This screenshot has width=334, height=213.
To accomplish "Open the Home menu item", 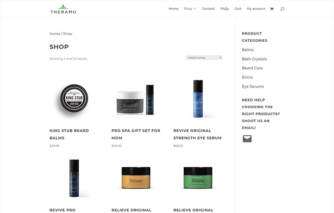I will pyautogui.click(x=173, y=9).
